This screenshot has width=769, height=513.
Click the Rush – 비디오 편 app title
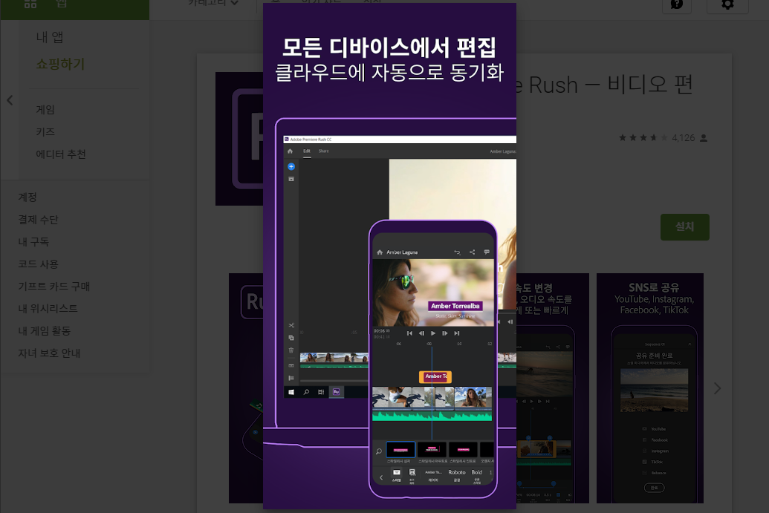(604, 85)
